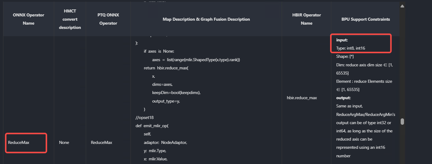Click the vertical scrollbar thumb
This screenshot has width=432, height=164.
point(402,121)
